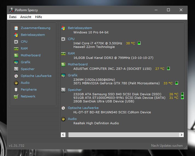The image size is (195, 156).
Task: Click the Audio speaker icon in sidebar
Action: coord(16,83)
